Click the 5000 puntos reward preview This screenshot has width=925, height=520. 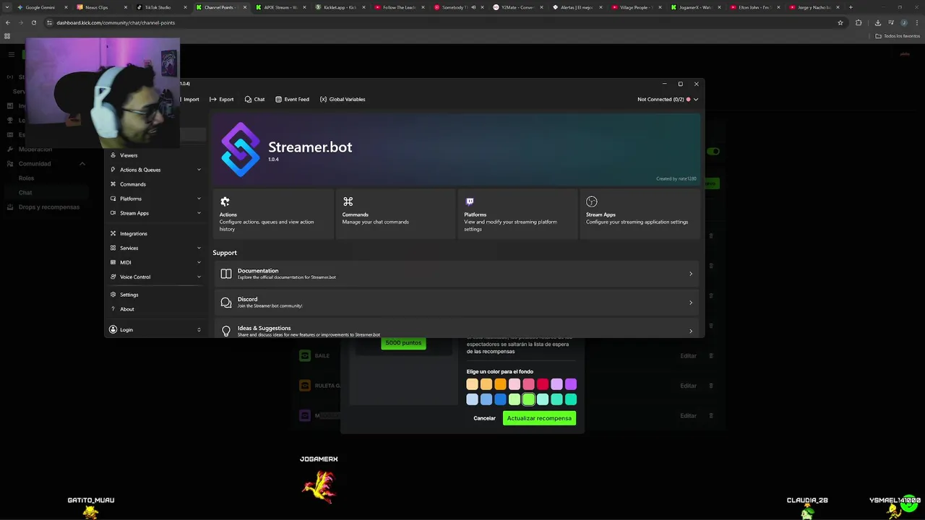point(403,343)
